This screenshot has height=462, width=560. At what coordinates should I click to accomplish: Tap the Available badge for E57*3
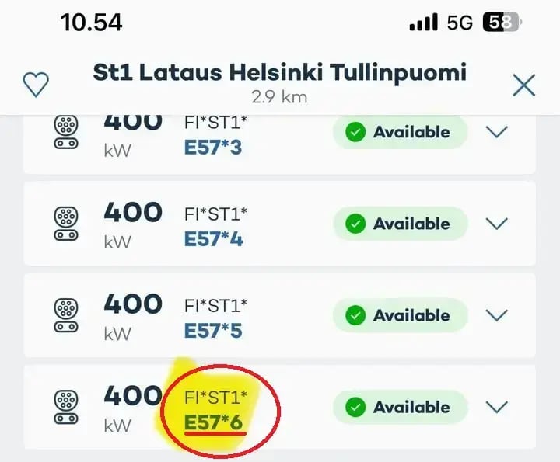click(400, 132)
